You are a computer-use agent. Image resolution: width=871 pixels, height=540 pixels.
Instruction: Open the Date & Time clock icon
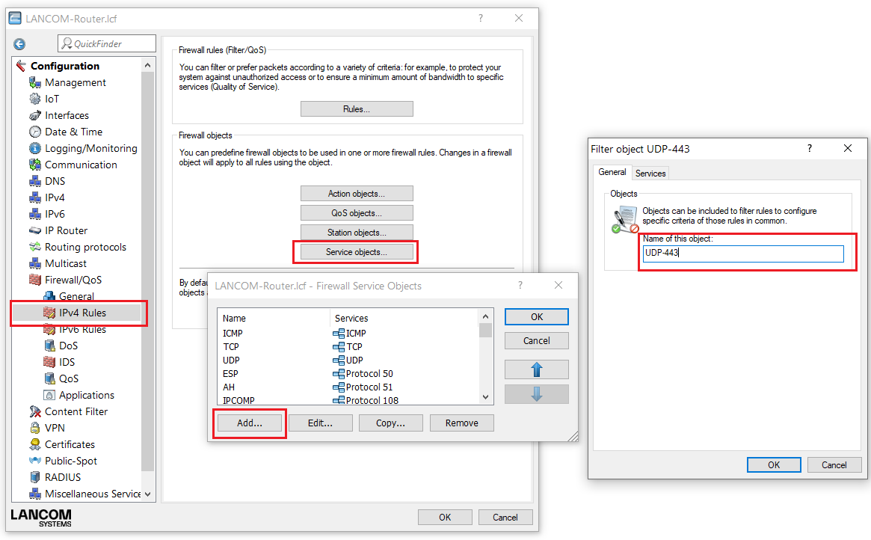pyautogui.click(x=35, y=132)
